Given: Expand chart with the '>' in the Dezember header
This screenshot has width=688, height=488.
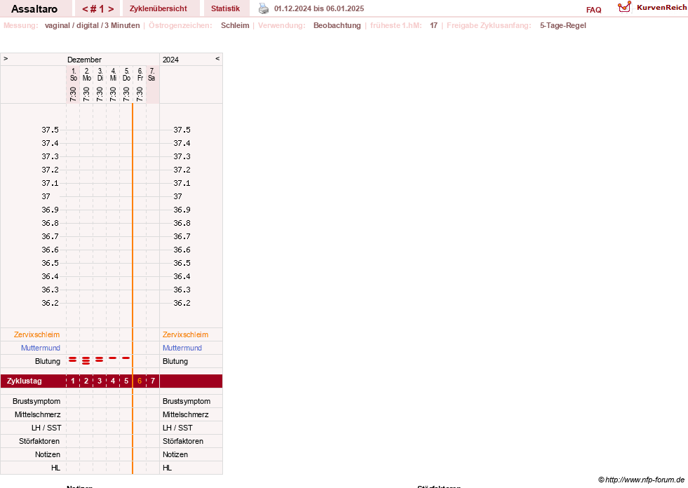Looking at the screenshot, I should click(6, 58).
